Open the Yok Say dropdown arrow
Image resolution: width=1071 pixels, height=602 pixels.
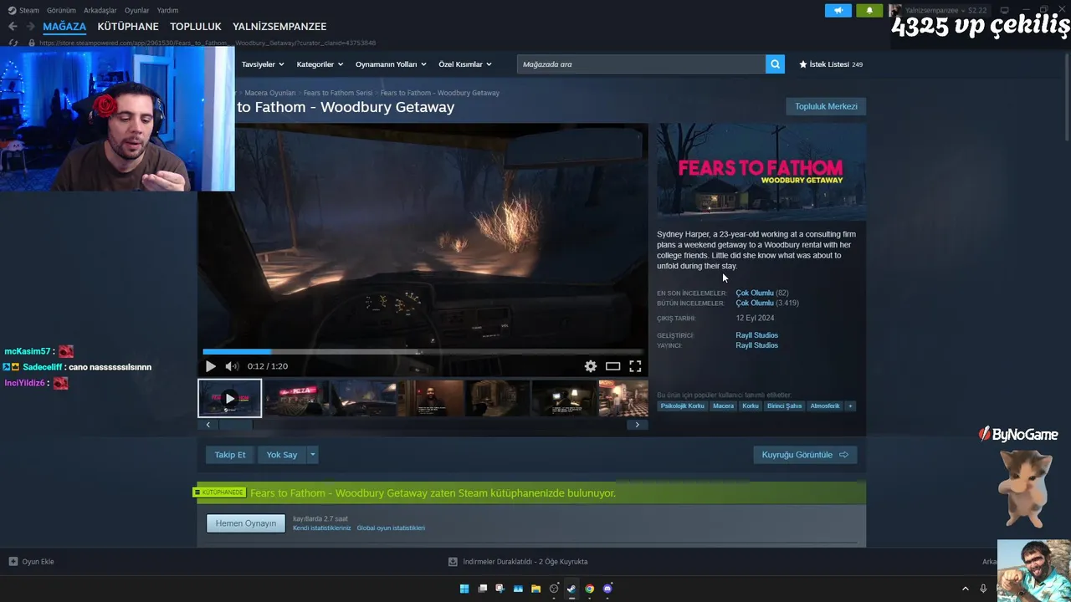[x=312, y=455]
